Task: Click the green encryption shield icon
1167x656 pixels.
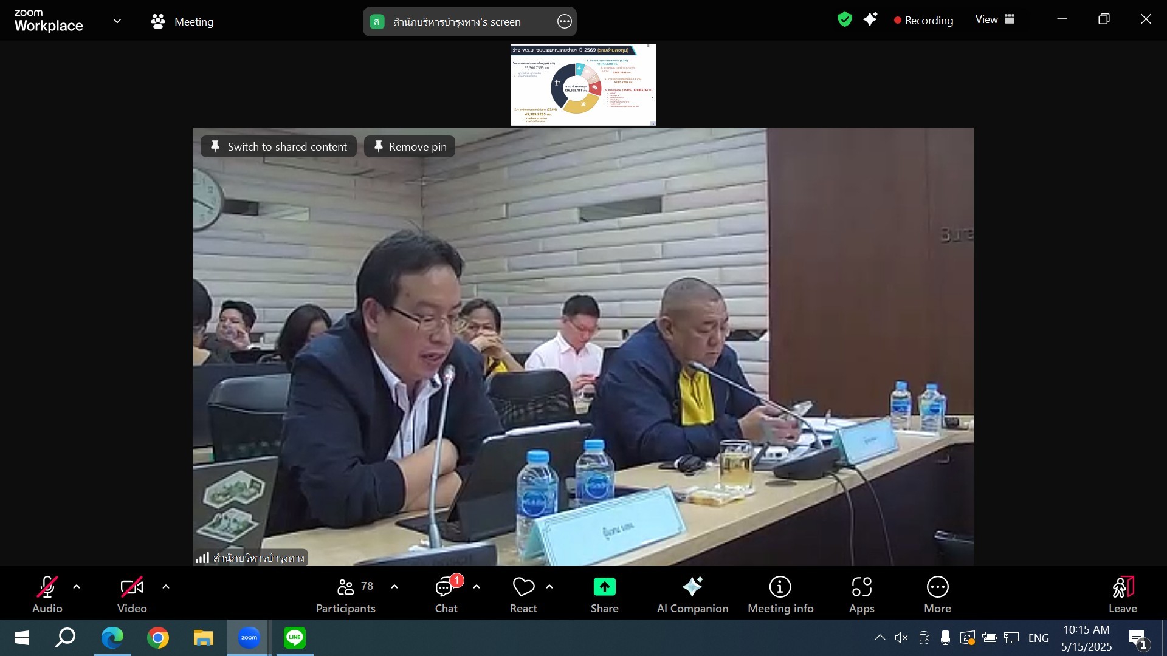Action: (x=844, y=19)
